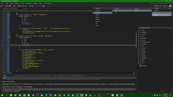This screenshot has width=173, height=97.
Task: Open target settings icon at top right
Action: (x=171, y=6)
